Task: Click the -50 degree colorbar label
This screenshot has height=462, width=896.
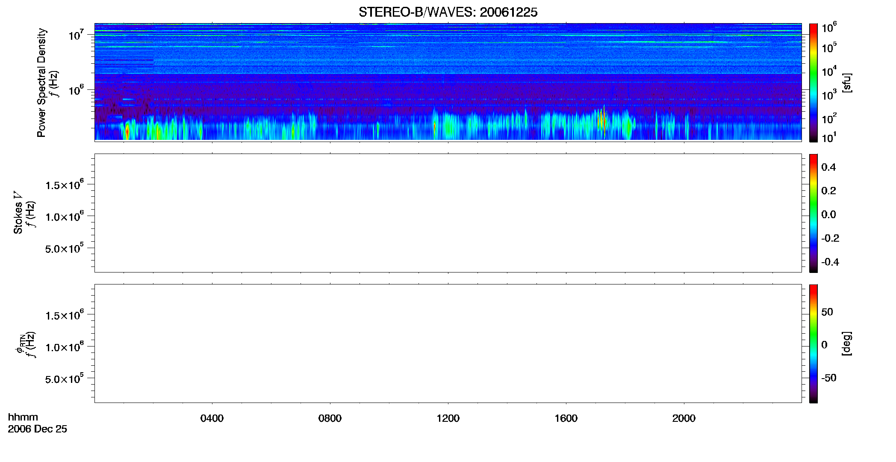Action: coord(829,378)
